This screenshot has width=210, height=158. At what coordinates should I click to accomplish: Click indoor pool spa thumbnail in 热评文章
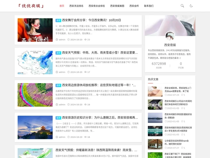155,144
